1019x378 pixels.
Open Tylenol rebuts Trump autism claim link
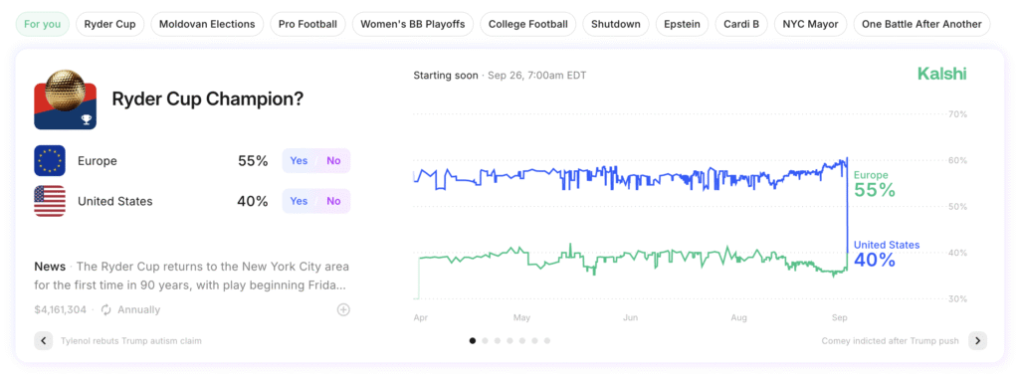pyautogui.click(x=130, y=341)
